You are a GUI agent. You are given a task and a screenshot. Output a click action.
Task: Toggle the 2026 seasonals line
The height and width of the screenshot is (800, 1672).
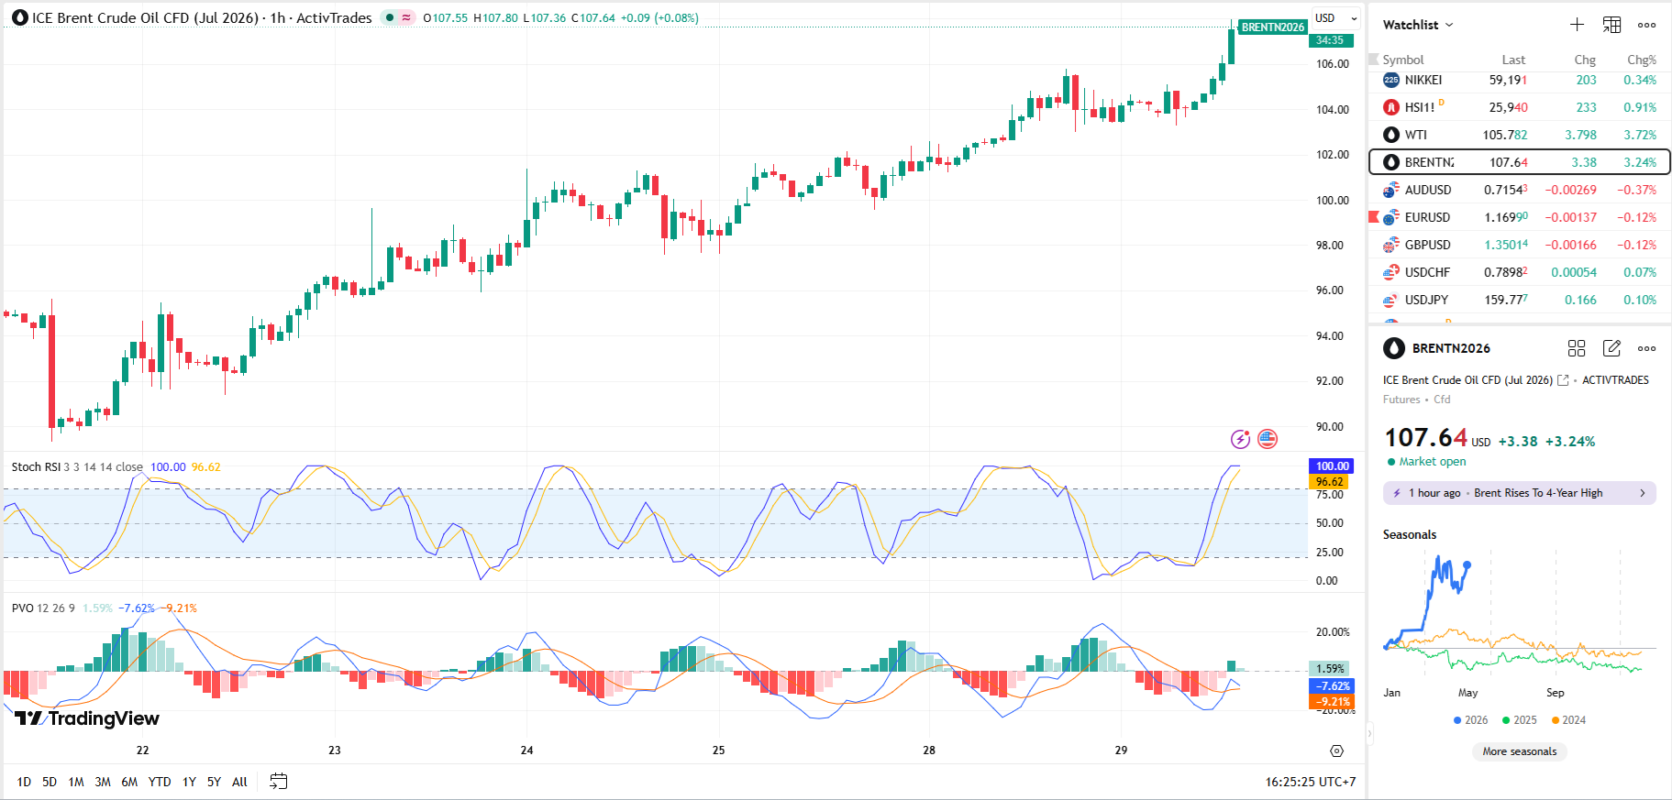click(x=1471, y=720)
